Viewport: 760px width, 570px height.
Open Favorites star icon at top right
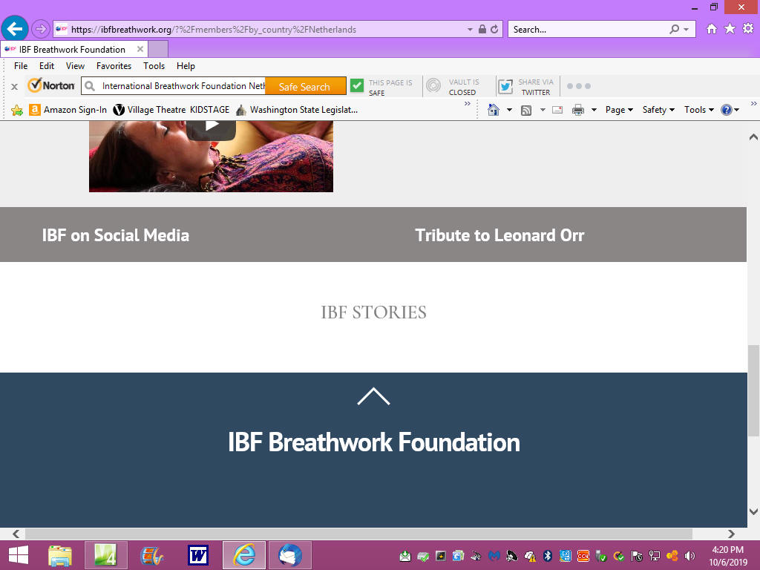pyautogui.click(x=730, y=29)
